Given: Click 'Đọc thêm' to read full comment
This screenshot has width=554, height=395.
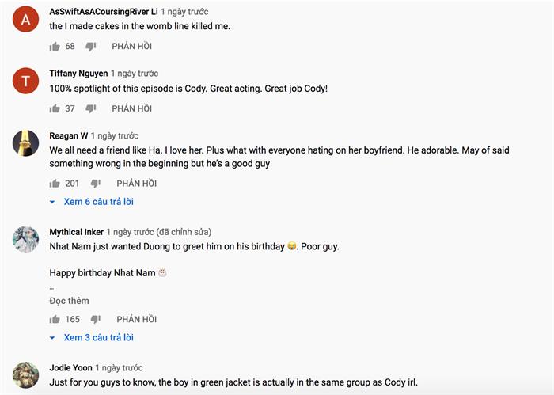Looking at the screenshot, I should point(69,301).
